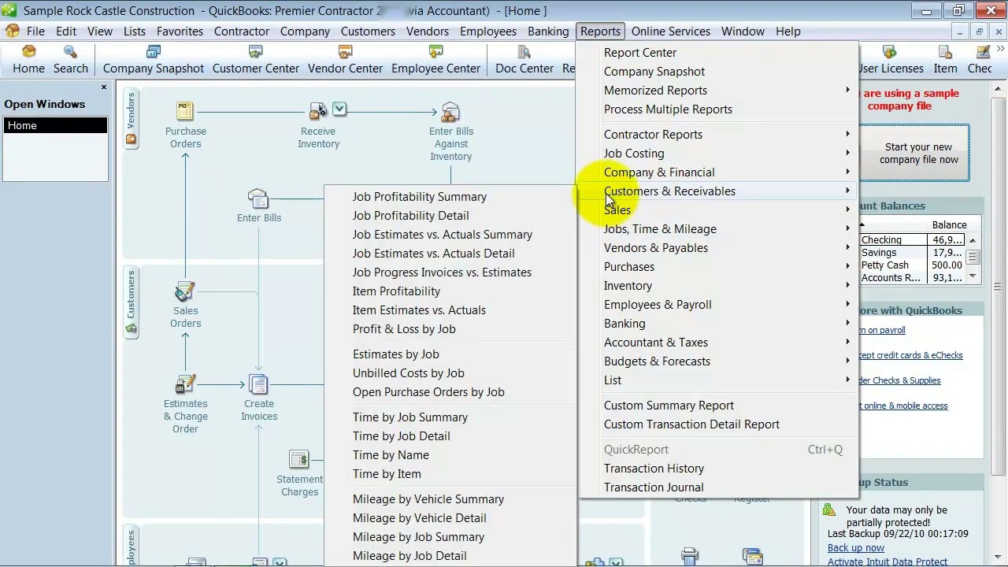Click the User Licenses toolbar icon

point(890,60)
